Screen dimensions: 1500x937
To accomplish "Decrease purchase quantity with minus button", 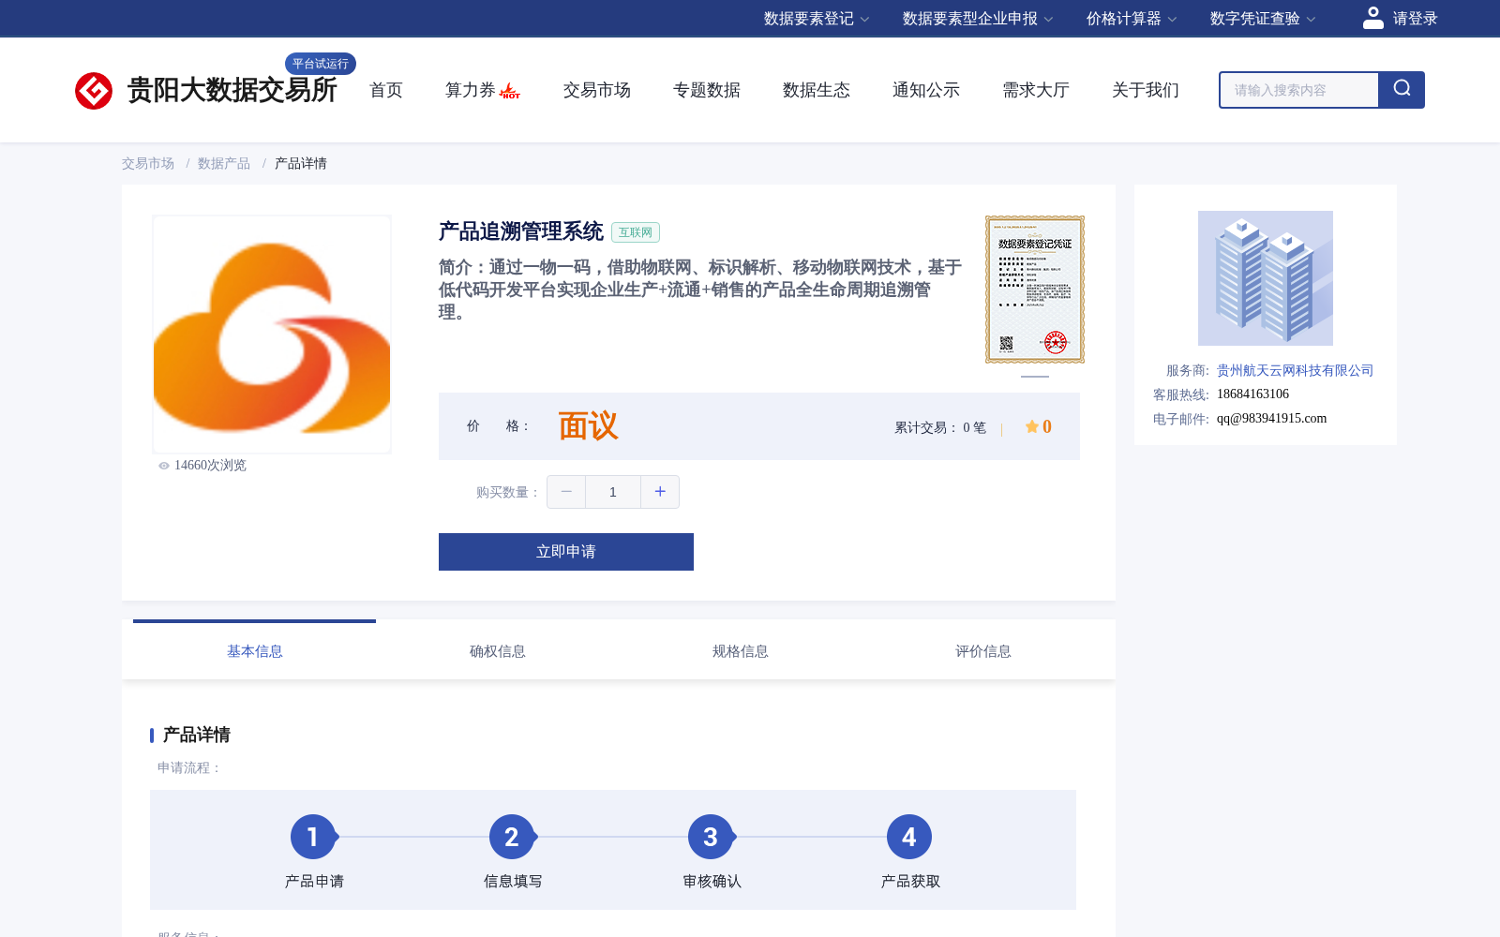I will click(x=566, y=492).
